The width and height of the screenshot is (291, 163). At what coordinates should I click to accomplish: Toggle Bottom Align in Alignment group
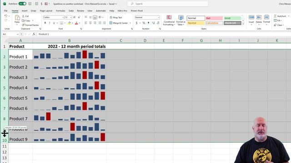[95, 17]
